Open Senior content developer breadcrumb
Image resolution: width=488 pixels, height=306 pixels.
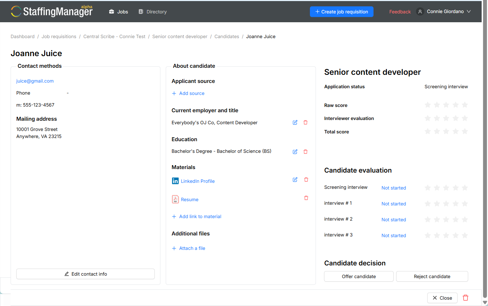180,36
